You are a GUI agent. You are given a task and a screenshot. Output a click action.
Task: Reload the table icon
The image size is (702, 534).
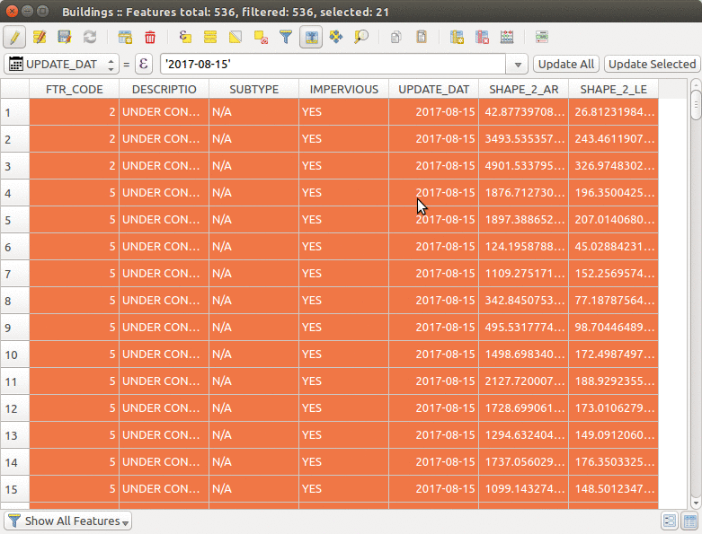pos(90,37)
